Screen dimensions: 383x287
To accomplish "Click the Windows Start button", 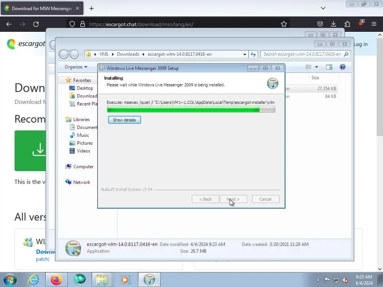I will (10, 280).
